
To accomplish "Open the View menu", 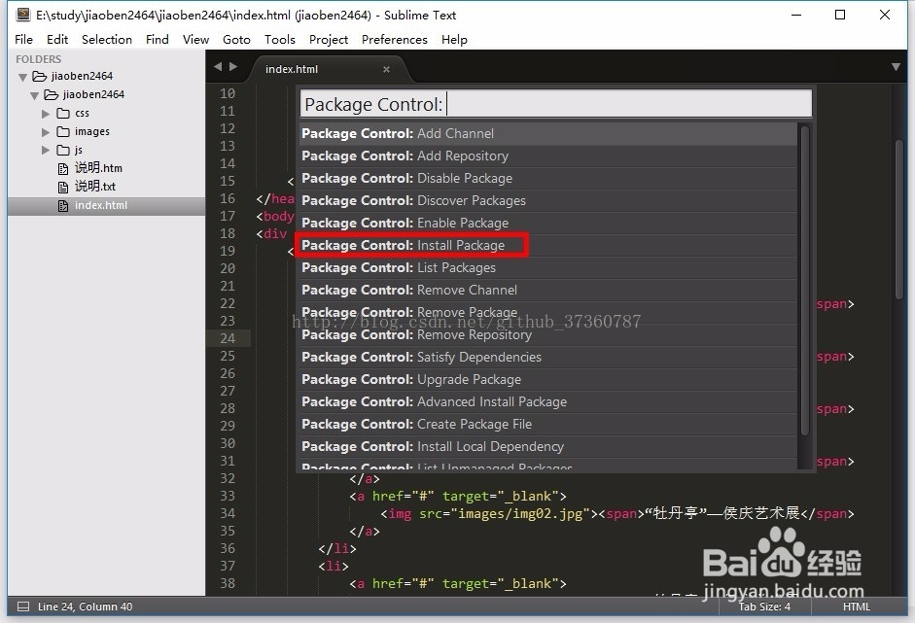I will point(195,39).
